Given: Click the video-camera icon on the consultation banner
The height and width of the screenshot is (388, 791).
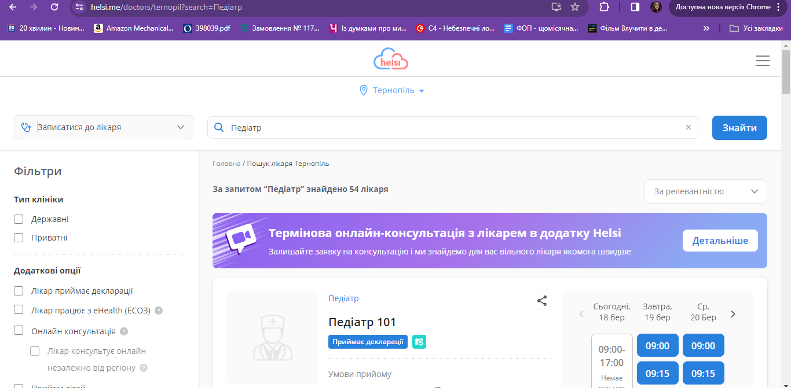Looking at the screenshot, I should [240, 238].
